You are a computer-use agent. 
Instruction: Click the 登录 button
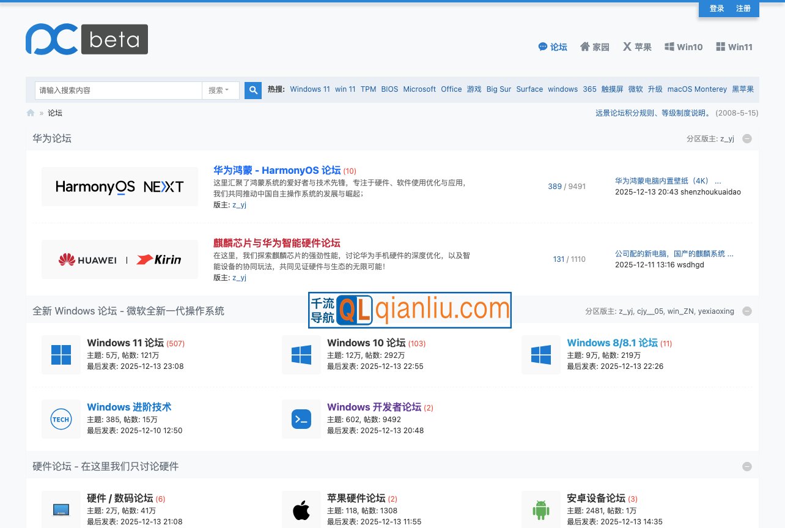pyautogui.click(x=717, y=9)
